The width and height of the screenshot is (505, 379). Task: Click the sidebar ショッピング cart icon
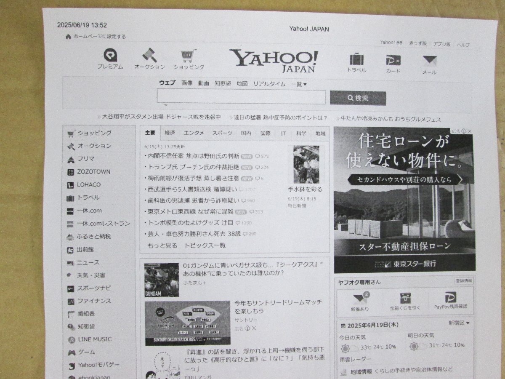point(71,133)
